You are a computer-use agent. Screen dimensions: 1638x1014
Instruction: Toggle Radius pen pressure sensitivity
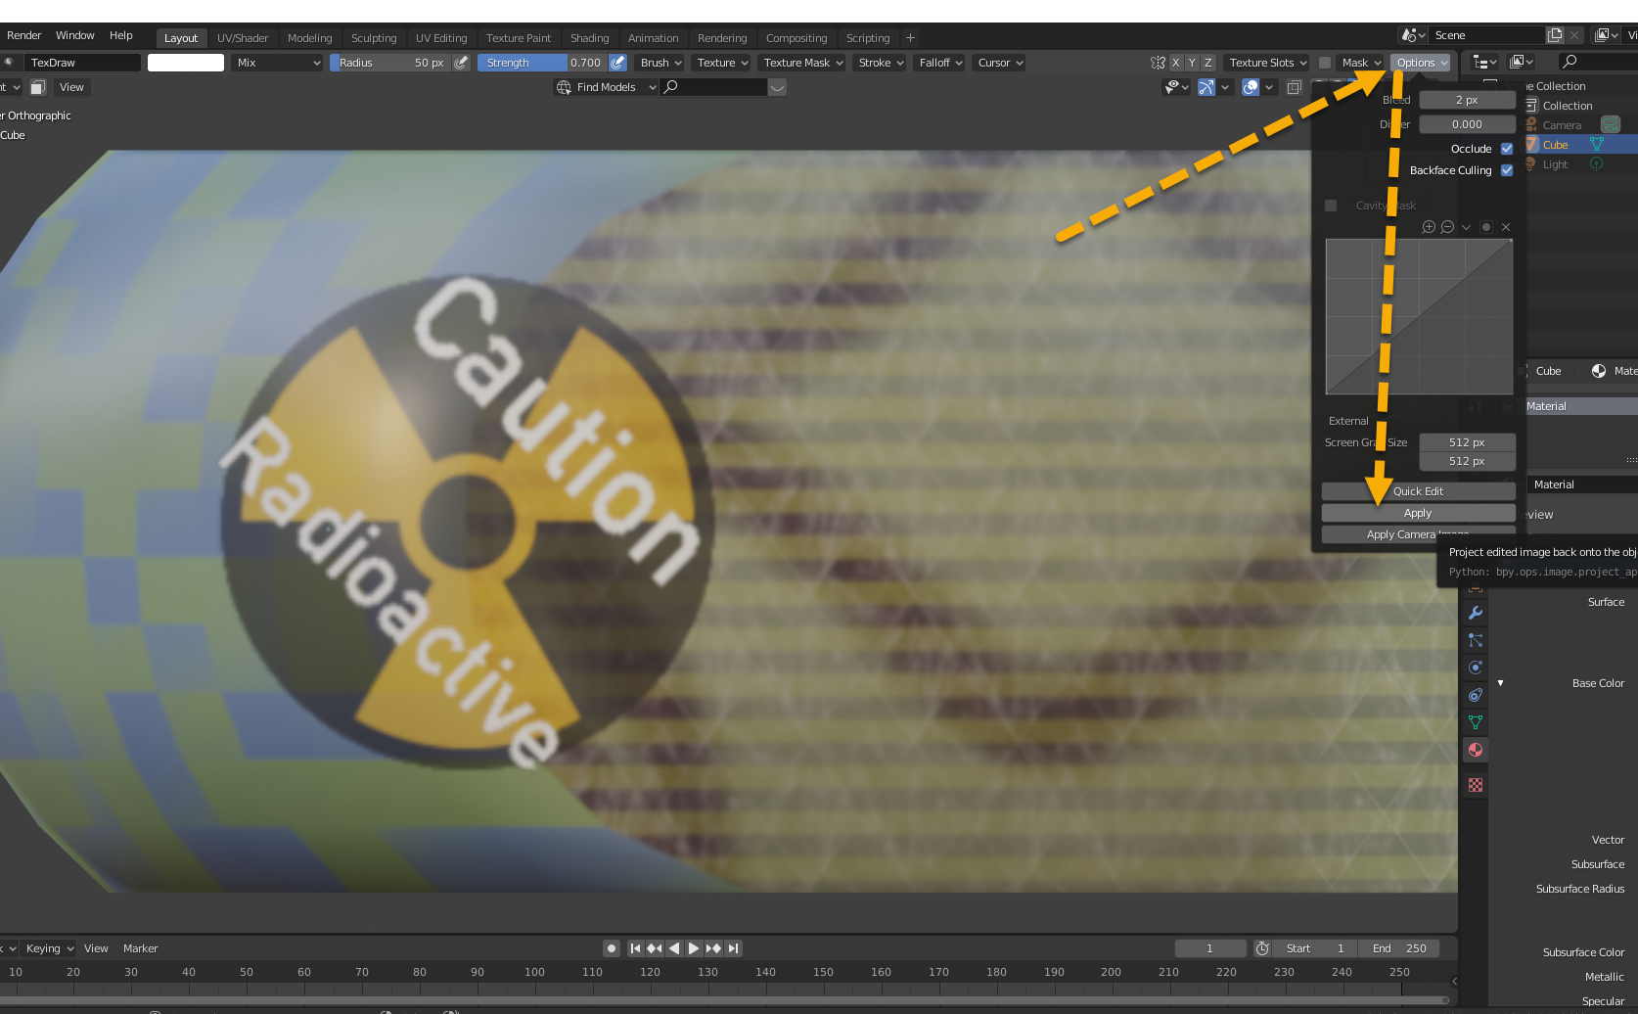pyautogui.click(x=461, y=63)
